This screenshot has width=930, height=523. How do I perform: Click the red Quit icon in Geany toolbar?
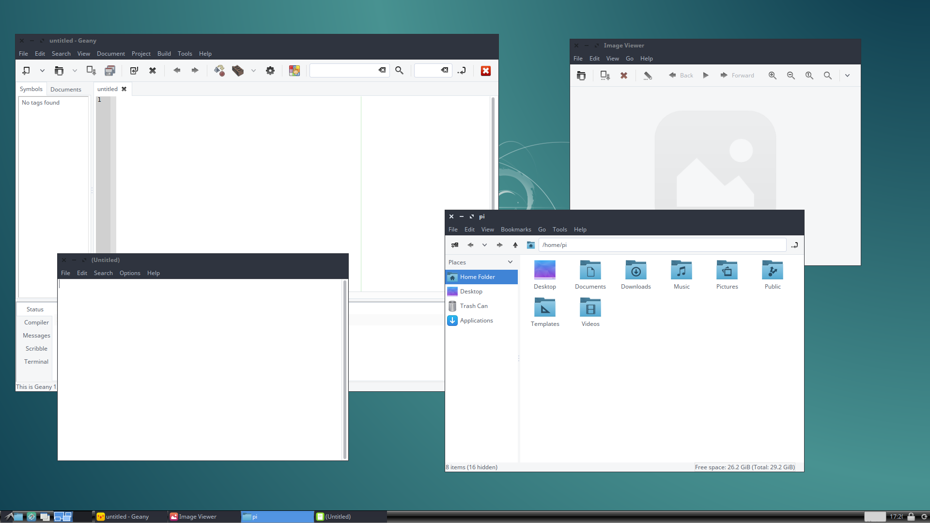(x=486, y=71)
